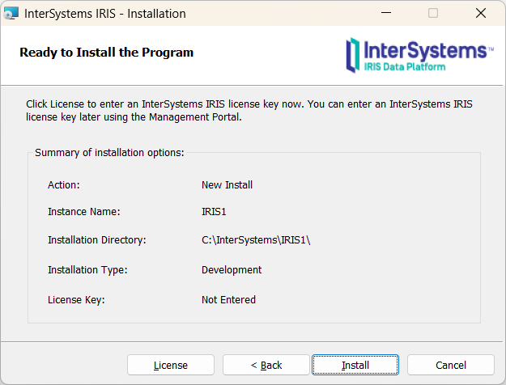Click the New Install value
The image size is (506, 385).
pos(227,184)
